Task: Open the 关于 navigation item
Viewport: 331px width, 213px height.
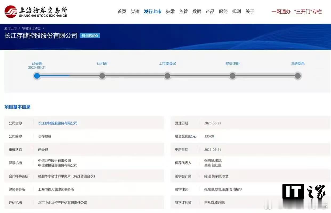Action: (250, 11)
